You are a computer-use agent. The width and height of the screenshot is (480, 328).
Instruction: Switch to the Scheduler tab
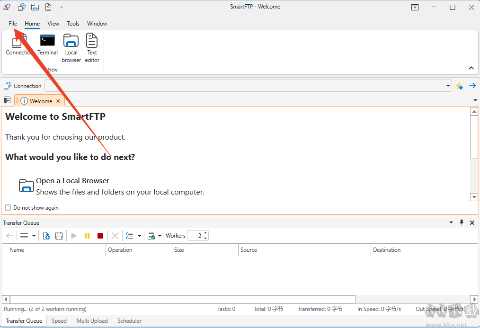[129, 321]
